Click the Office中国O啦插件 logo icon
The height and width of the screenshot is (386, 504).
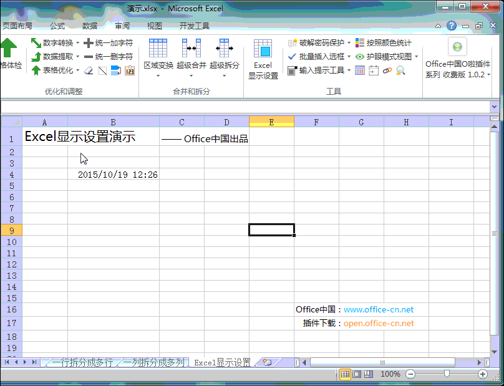click(457, 47)
